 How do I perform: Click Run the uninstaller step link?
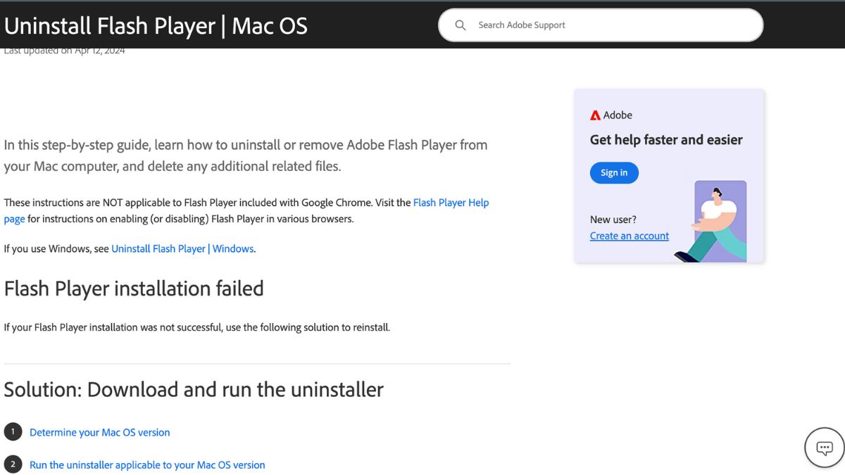(x=147, y=464)
